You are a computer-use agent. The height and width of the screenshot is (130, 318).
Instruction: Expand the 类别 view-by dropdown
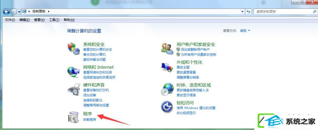[x=245, y=31]
